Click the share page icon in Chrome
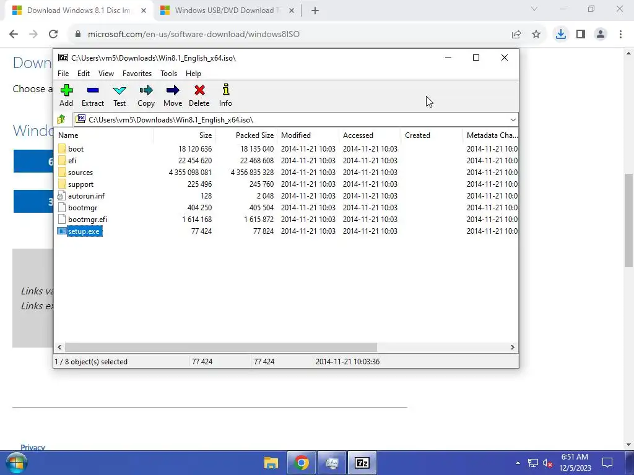Image resolution: width=634 pixels, height=475 pixels. click(x=516, y=34)
